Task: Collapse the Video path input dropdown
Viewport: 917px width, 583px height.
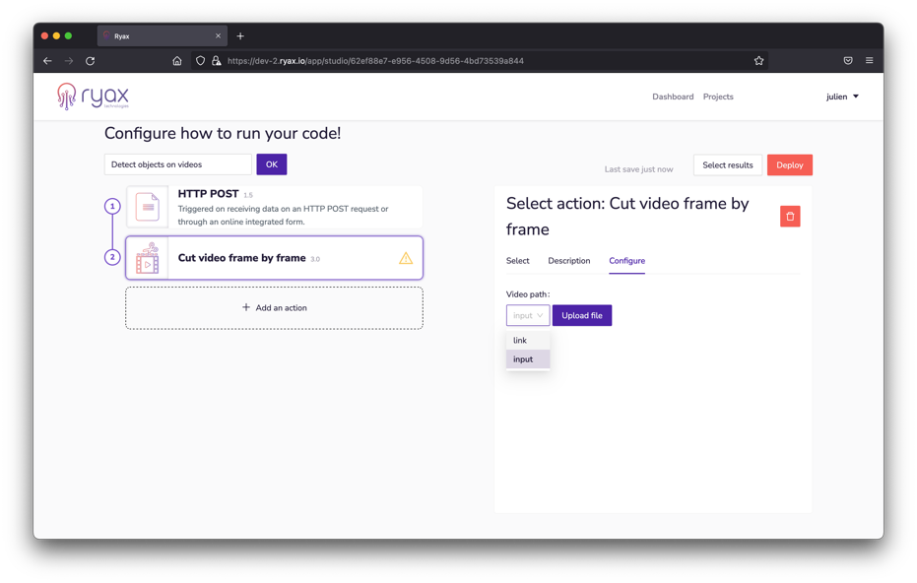Action: 528,315
